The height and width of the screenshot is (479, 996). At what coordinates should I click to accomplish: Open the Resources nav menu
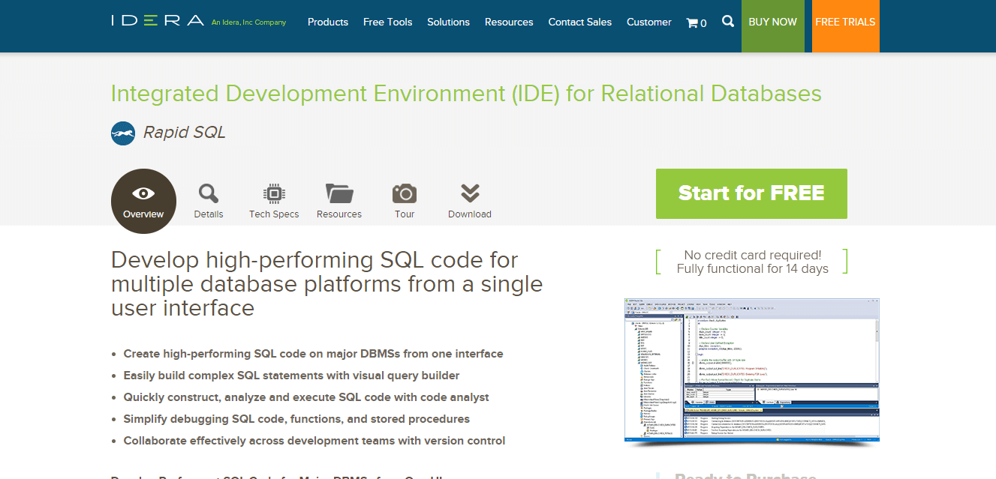click(509, 22)
